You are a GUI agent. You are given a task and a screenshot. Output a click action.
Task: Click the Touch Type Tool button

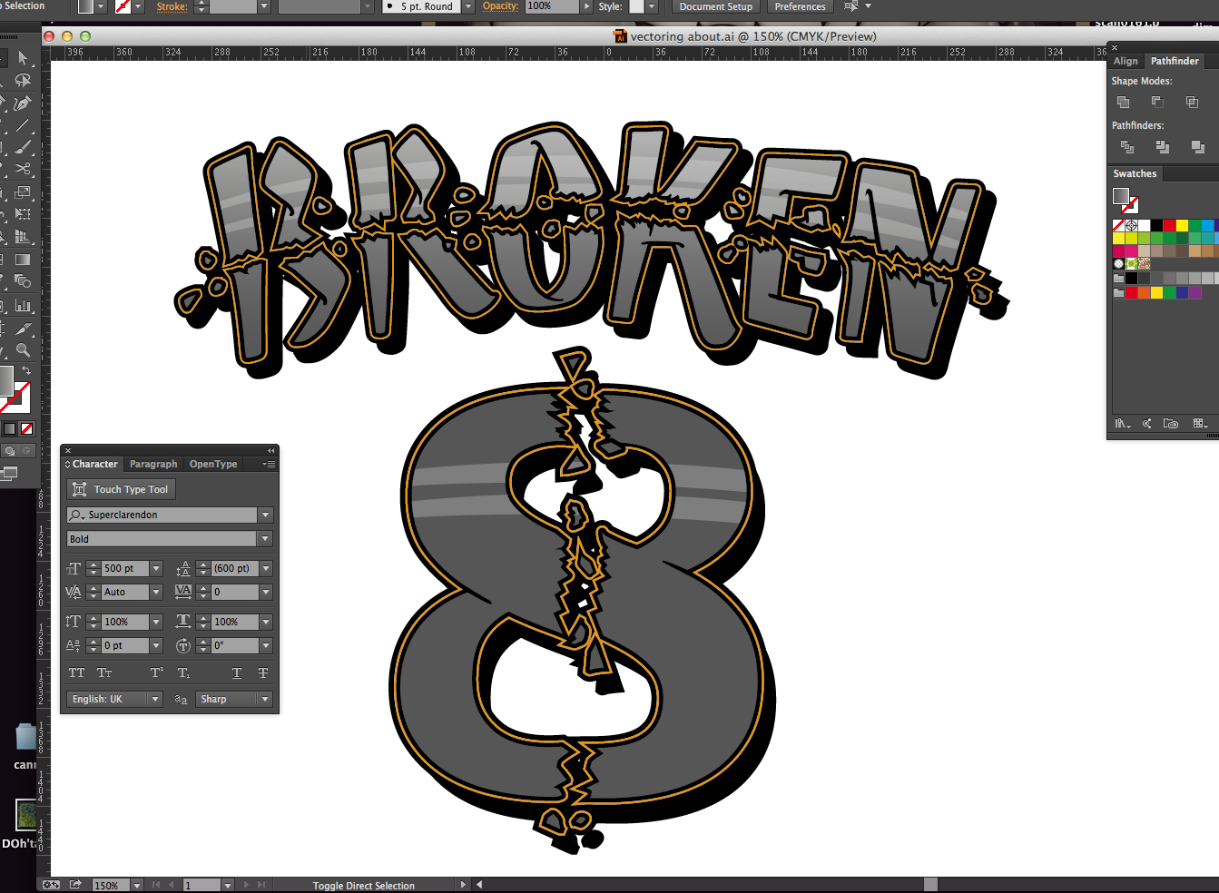click(121, 489)
